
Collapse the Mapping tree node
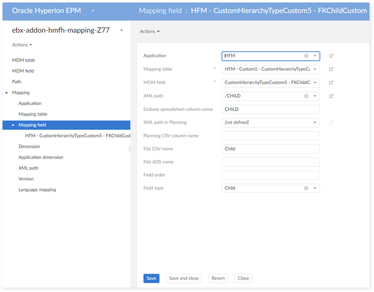tap(6, 93)
